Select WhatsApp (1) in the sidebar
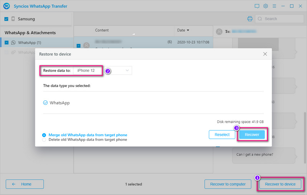307x195 pixels. [37, 42]
